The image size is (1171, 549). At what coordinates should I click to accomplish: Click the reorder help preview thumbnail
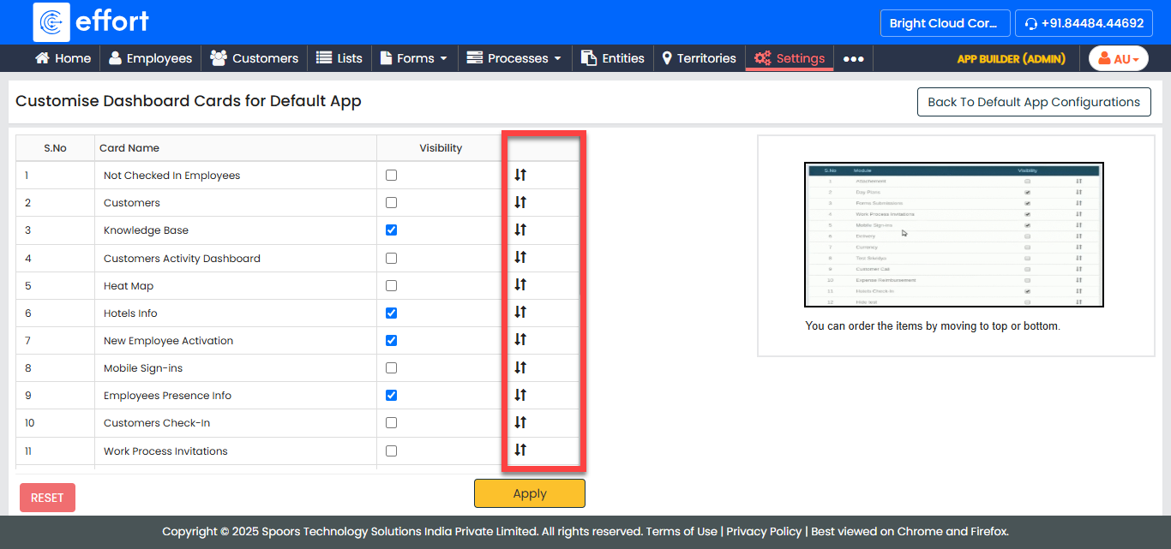tap(953, 235)
